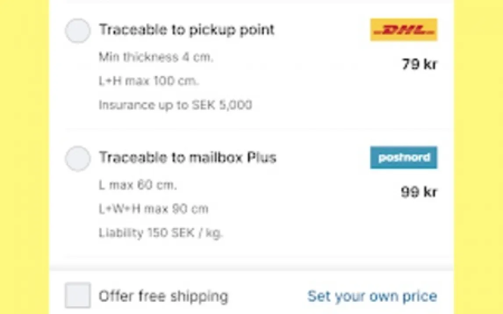
Task: Click the yellow margin left of the card
Action: (24, 157)
